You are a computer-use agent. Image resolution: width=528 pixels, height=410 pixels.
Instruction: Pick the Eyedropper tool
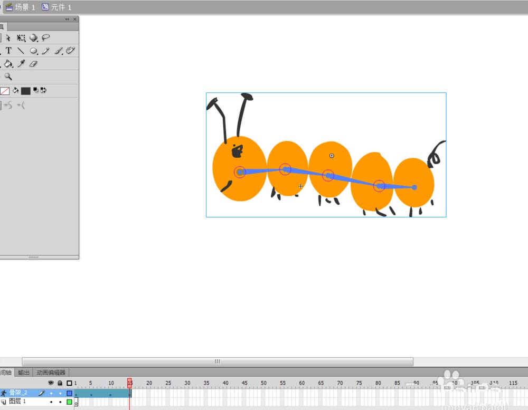click(22, 64)
